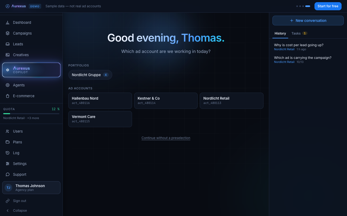Click the quota progress bar
This screenshot has width=347, height=216.
pyautogui.click(x=31, y=114)
